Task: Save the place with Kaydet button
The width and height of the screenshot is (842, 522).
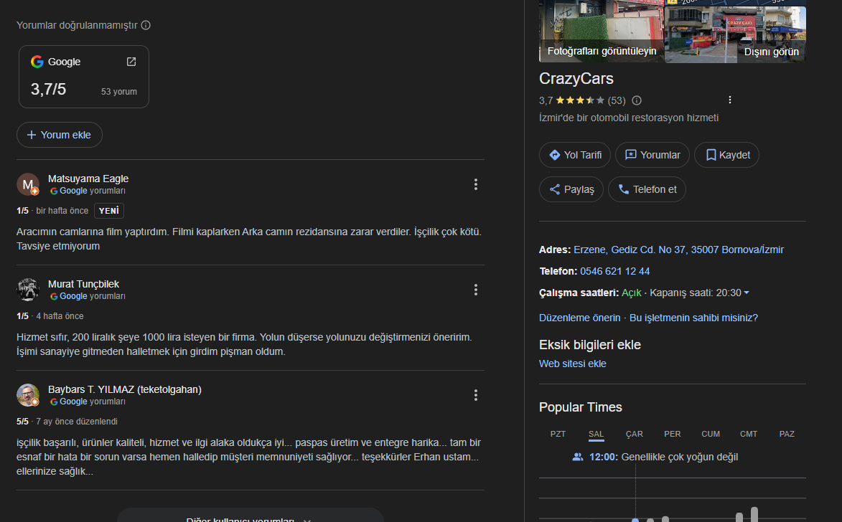Action: point(726,155)
